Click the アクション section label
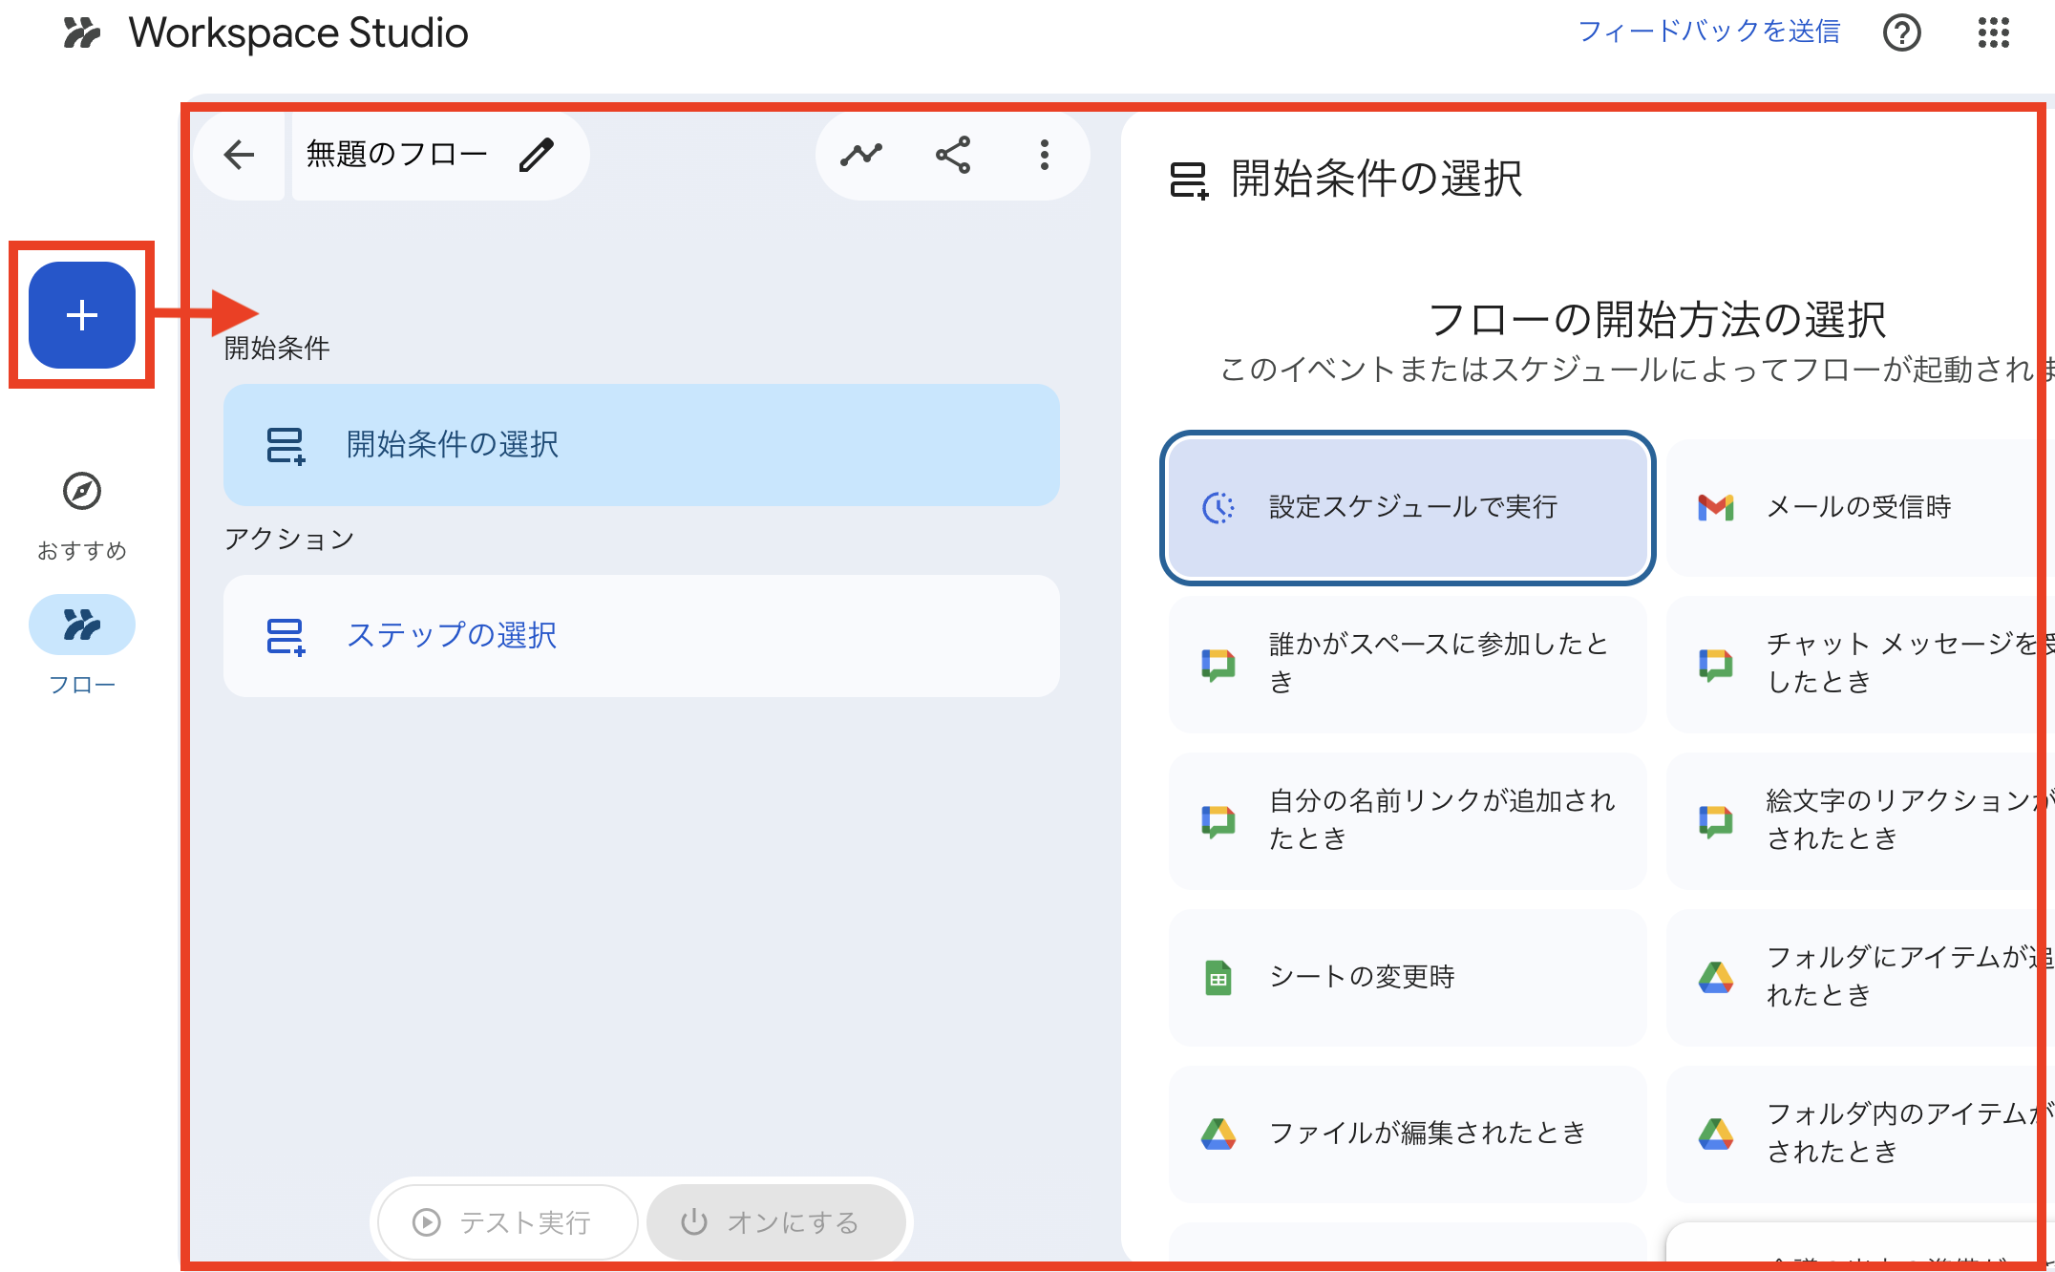2055x1272 pixels. coord(289,540)
